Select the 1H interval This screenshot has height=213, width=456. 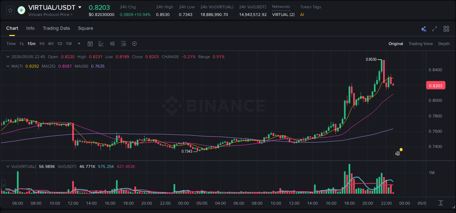pyautogui.click(x=42, y=44)
